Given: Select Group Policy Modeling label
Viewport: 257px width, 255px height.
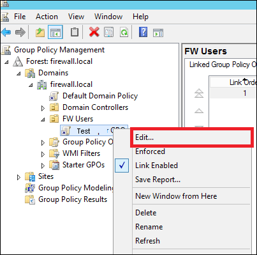Looking at the screenshot, I should [76, 188].
